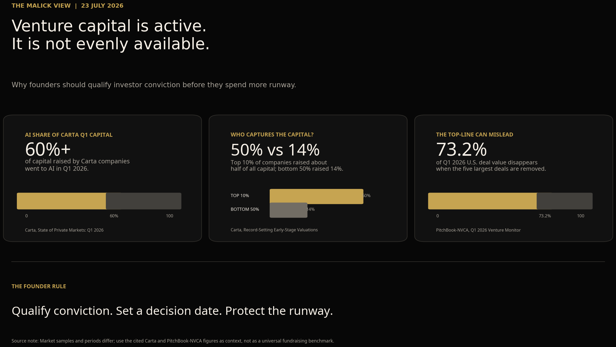The height and width of the screenshot is (347, 616).
Task: Select the 'AI SHARE OF CARTA Q1 CAPITAL' heading
Action: click(69, 135)
